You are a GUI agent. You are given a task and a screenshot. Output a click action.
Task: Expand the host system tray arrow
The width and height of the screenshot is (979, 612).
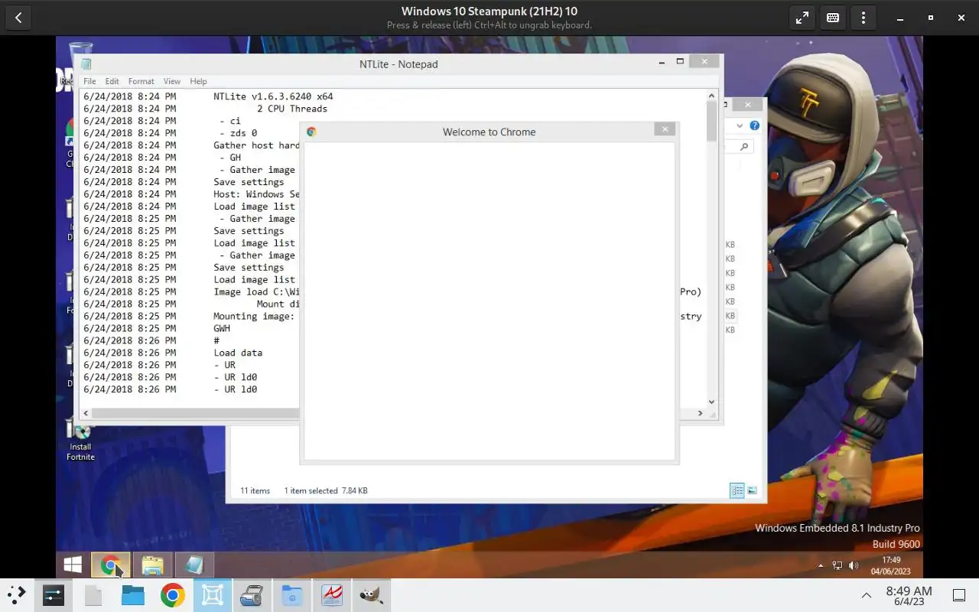[x=867, y=595]
